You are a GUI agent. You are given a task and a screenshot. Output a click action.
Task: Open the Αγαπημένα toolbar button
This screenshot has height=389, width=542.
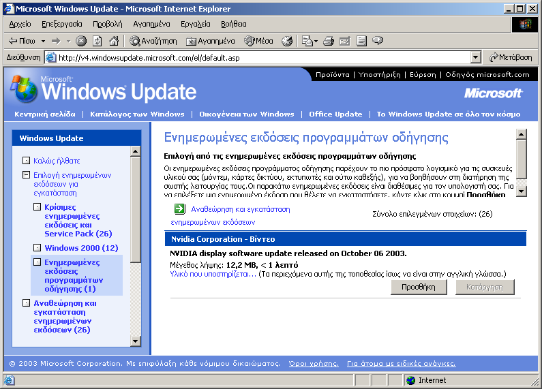pyautogui.click(x=211, y=41)
